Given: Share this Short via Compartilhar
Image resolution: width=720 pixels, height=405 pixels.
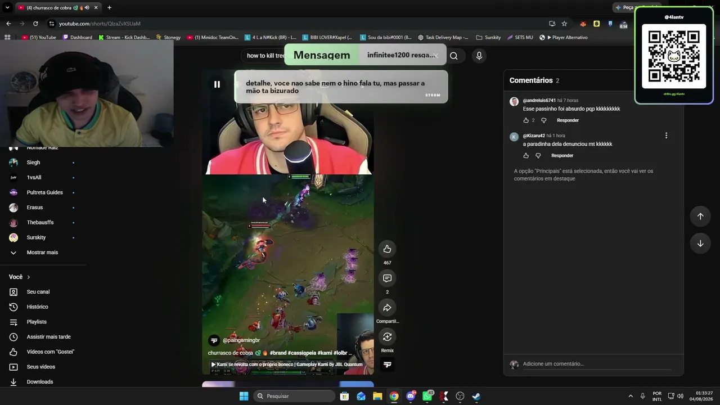Looking at the screenshot, I should pos(387,308).
